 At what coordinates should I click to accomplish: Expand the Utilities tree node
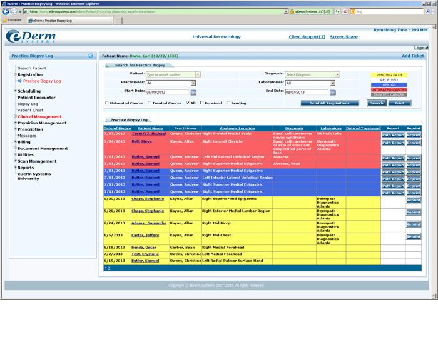16,154
